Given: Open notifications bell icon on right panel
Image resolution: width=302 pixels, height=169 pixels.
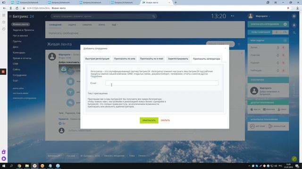Looking at the screenshot, I should [x=294, y=25].
